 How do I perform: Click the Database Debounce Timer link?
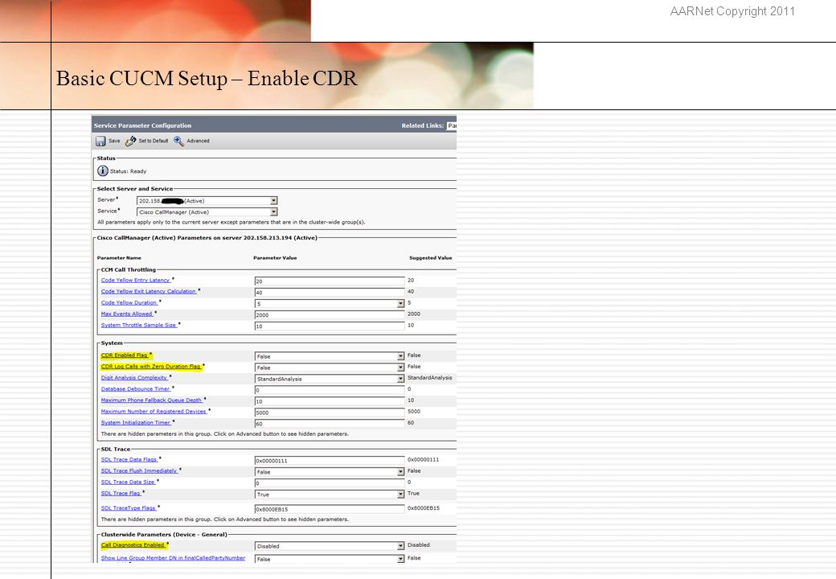point(135,389)
